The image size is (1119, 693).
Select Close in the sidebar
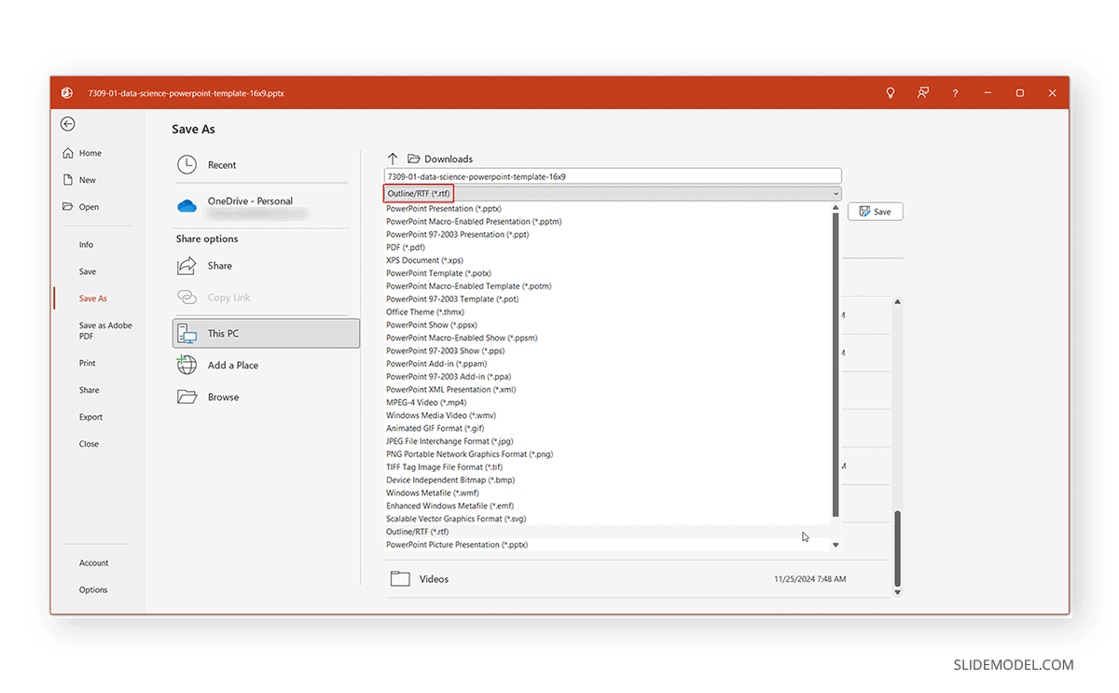coord(89,444)
